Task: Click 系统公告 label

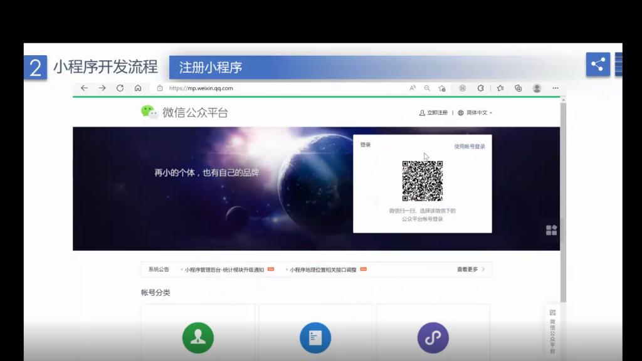Action: 159,269
